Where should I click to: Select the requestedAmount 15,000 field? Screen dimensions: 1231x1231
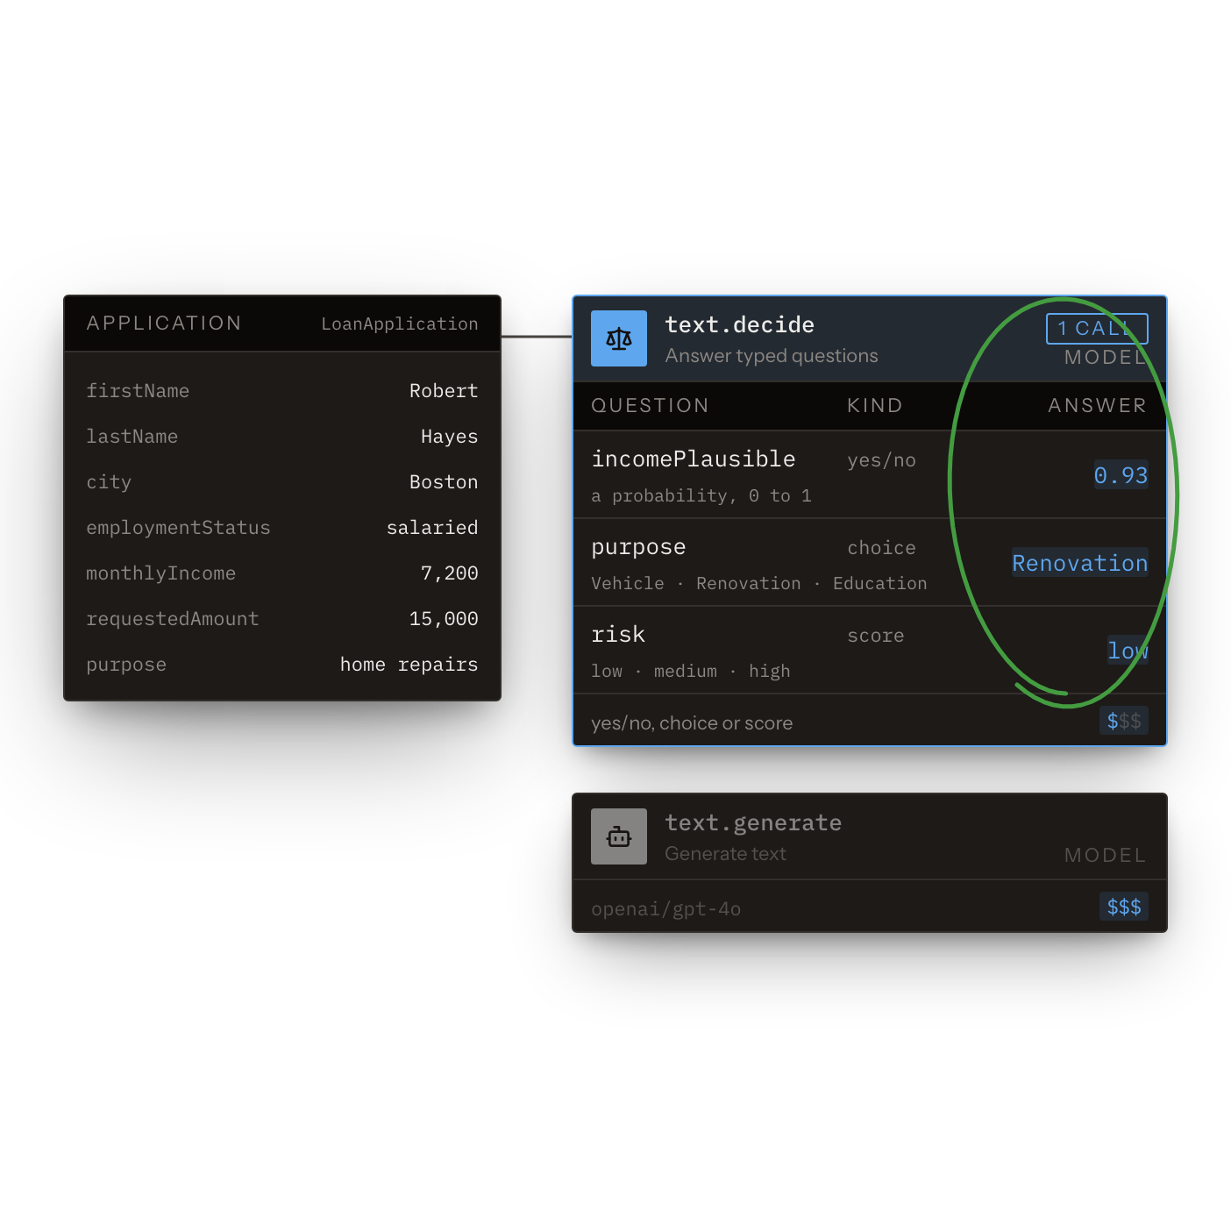point(282,619)
